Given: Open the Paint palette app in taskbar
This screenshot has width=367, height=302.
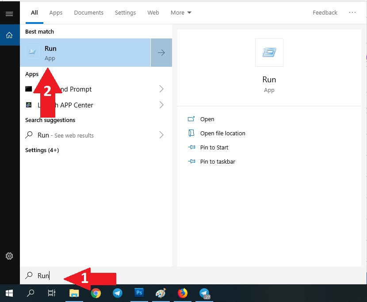Looking at the screenshot, I should point(161,293).
